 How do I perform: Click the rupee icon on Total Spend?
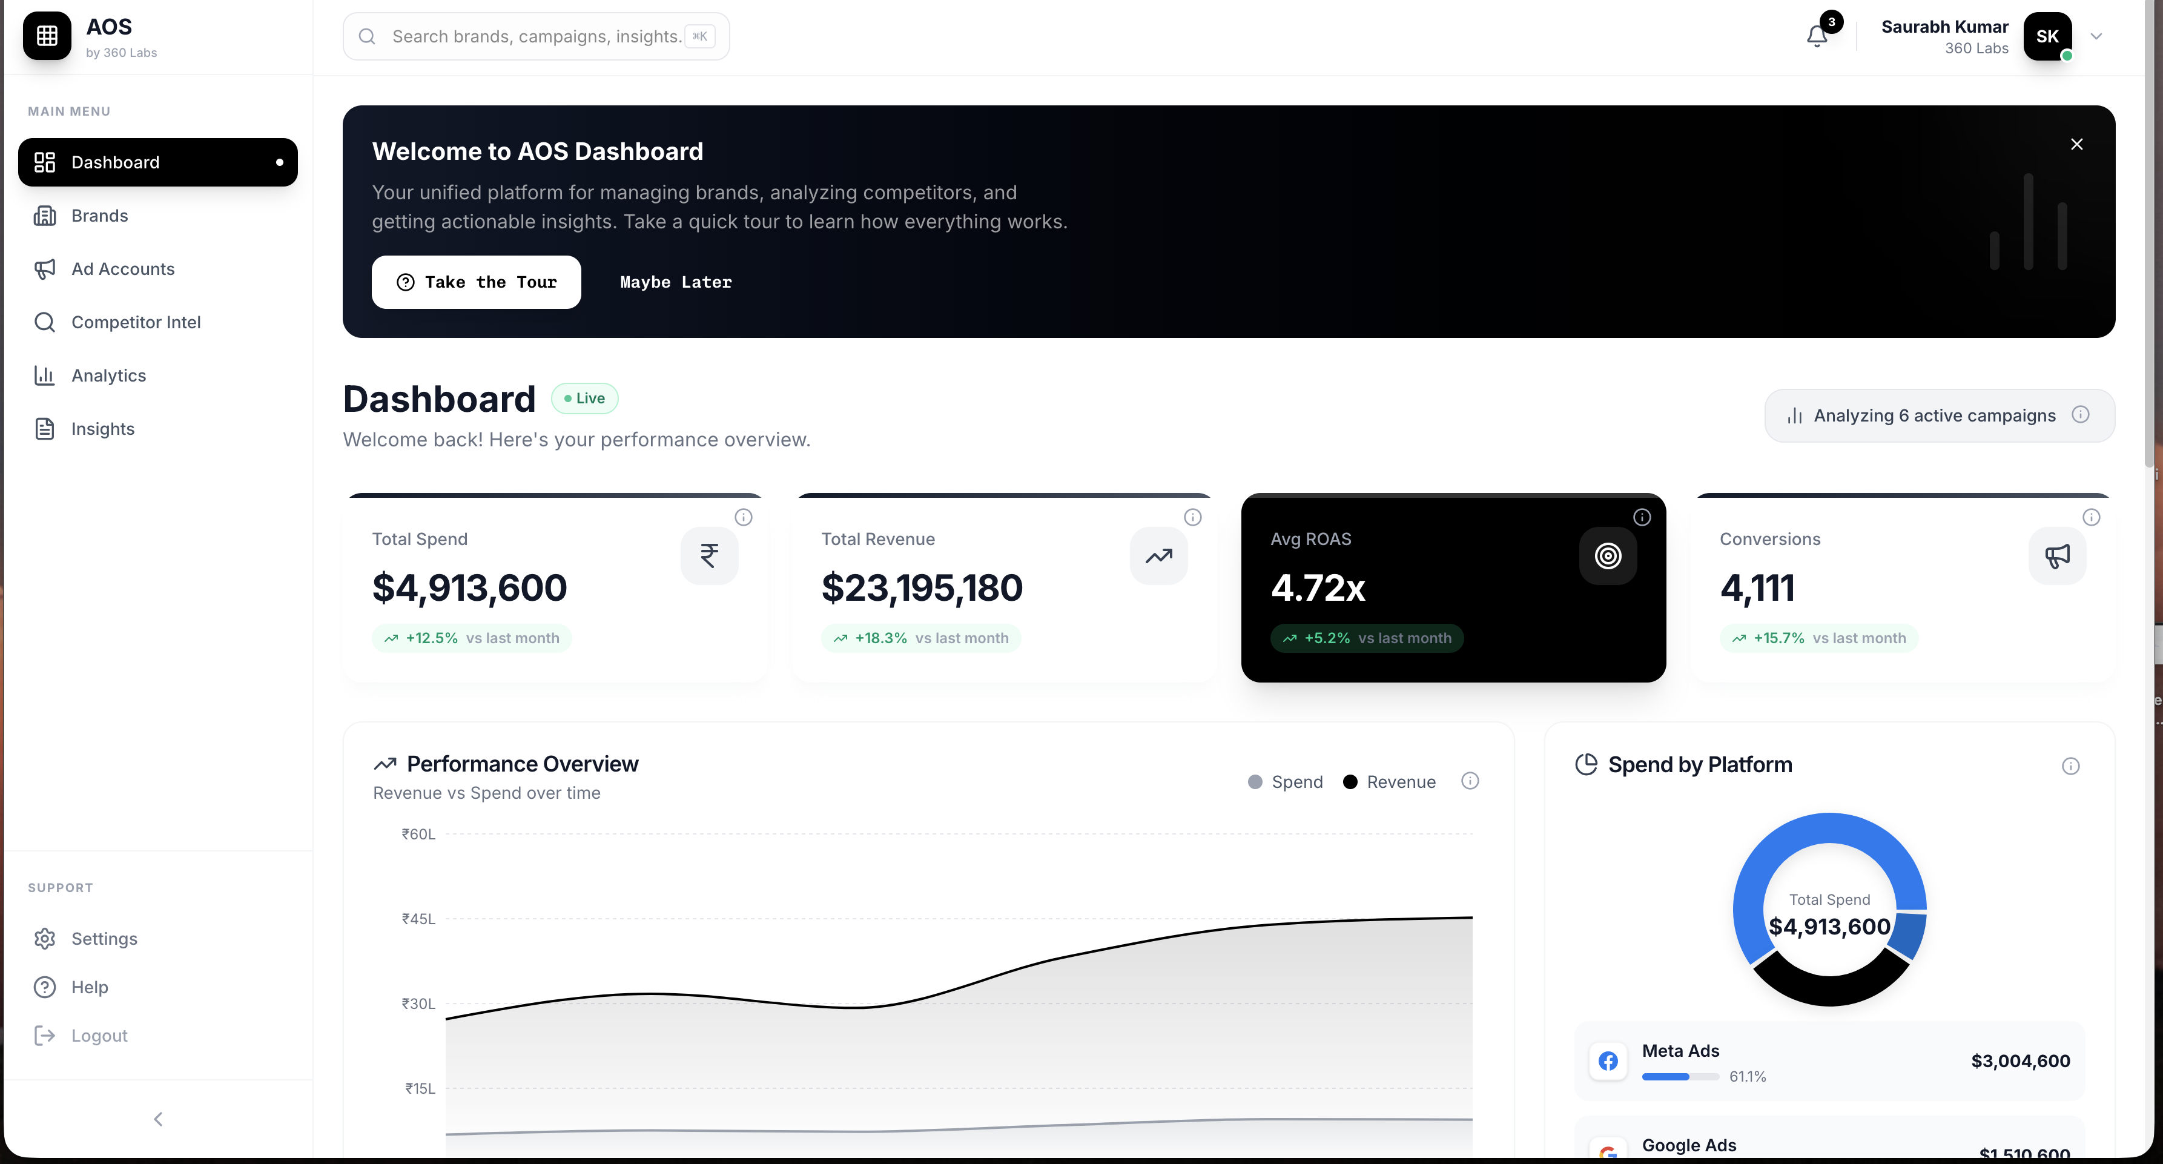[710, 556]
